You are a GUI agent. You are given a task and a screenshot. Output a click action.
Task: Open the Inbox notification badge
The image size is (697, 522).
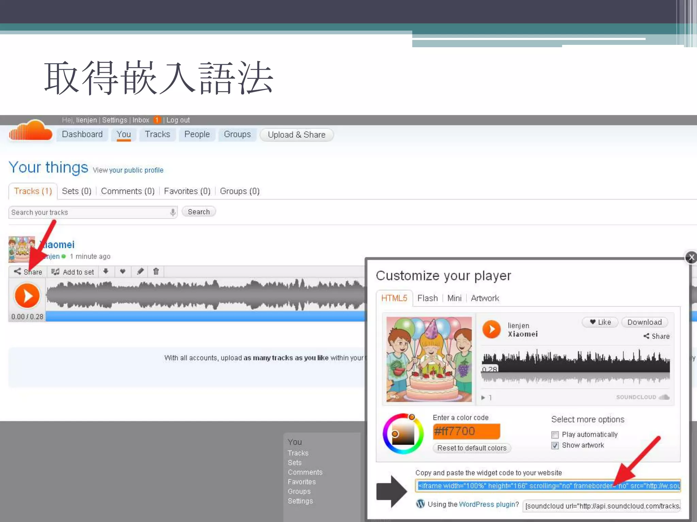pos(157,120)
